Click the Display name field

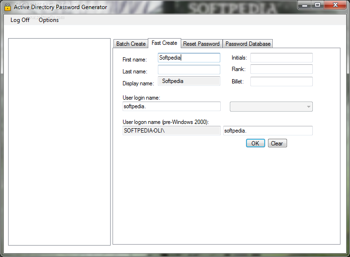(189, 81)
